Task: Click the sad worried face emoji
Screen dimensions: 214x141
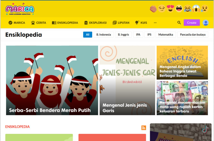Action: pos(205,9)
